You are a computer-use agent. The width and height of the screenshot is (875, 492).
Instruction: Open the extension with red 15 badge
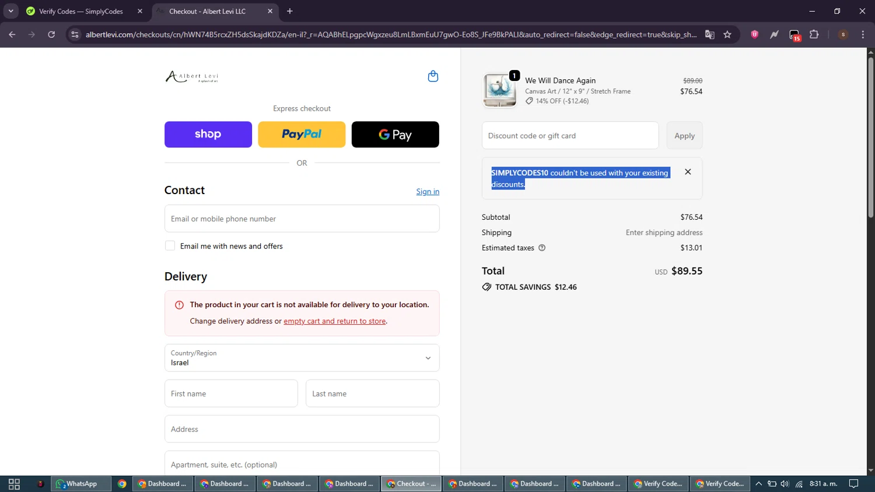pos(795,35)
